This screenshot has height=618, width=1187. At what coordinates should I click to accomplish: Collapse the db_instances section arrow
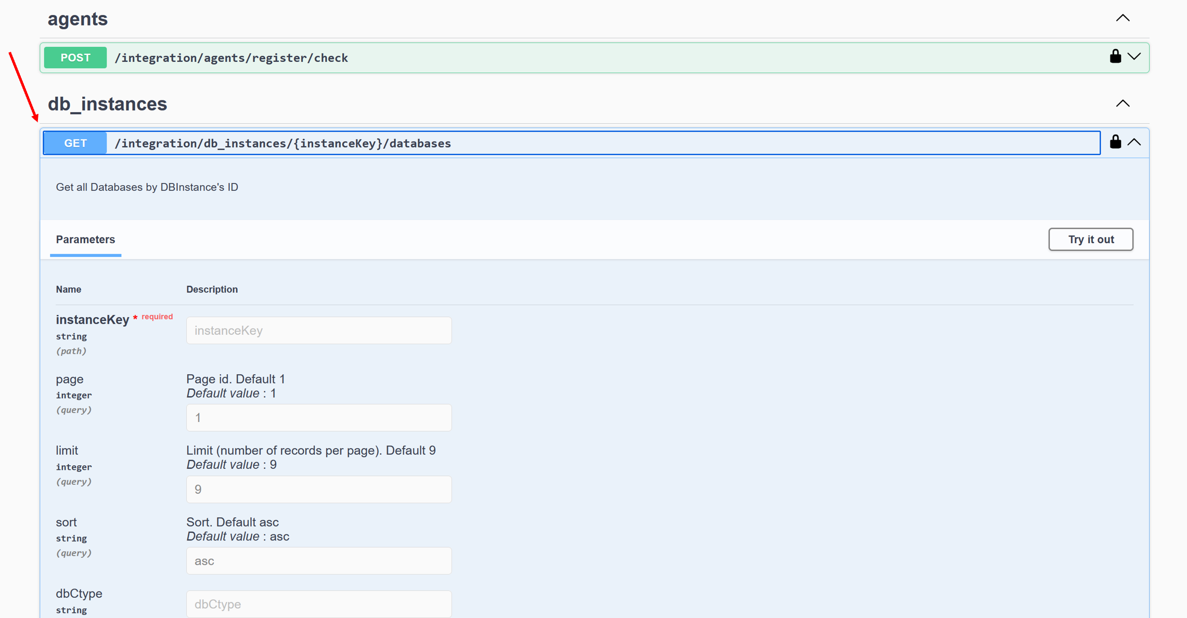(1123, 103)
